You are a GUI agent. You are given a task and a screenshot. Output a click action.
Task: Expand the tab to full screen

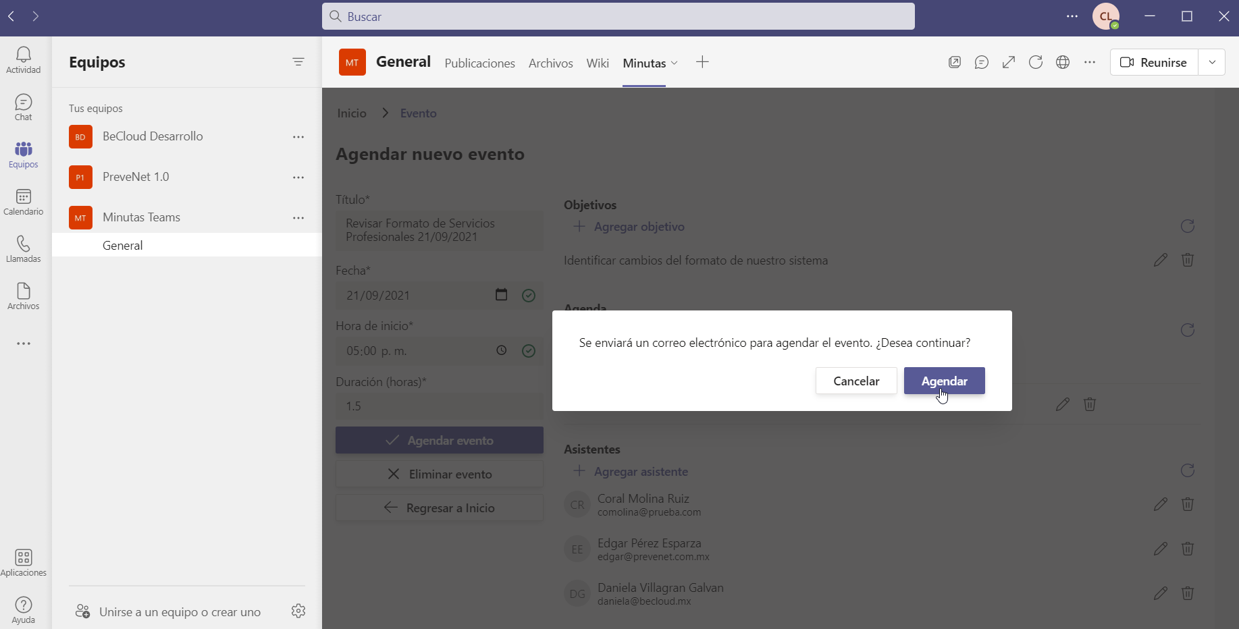click(1009, 62)
